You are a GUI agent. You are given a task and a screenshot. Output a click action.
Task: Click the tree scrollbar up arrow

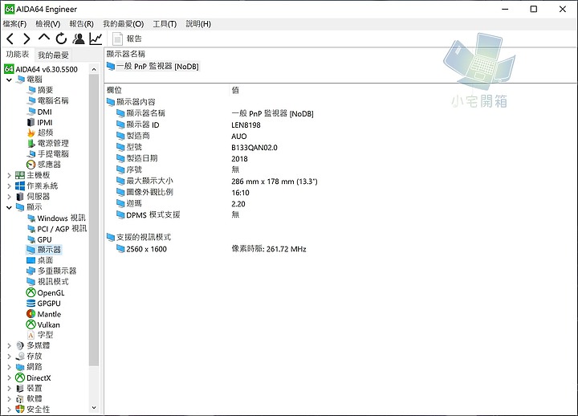tap(94, 69)
